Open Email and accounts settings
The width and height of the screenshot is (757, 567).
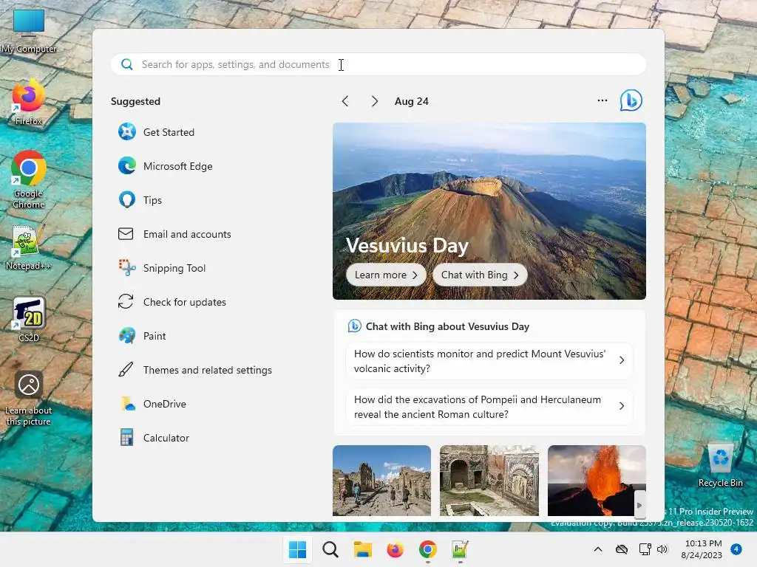174,234
